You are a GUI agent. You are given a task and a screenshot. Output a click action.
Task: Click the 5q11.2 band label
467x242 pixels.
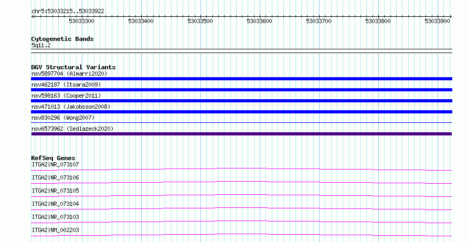(x=41, y=45)
